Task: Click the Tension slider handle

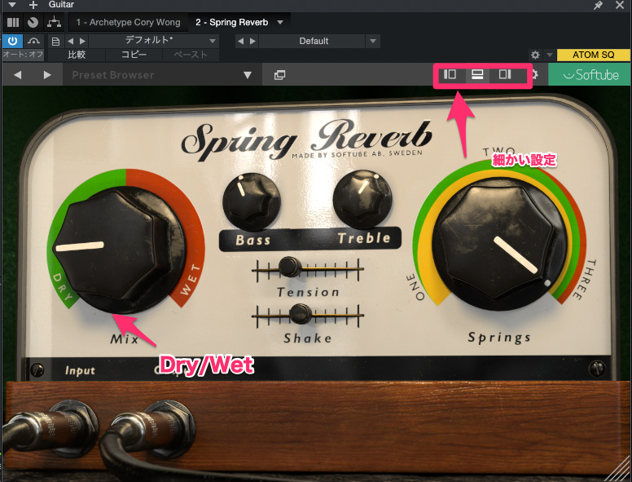Action: pyautogui.click(x=287, y=266)
